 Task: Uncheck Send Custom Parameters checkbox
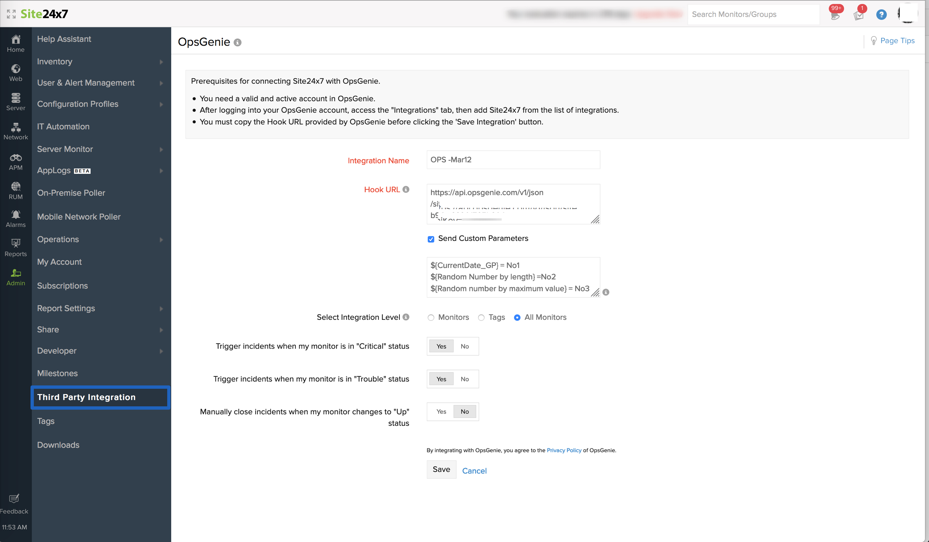click(431, 239)
